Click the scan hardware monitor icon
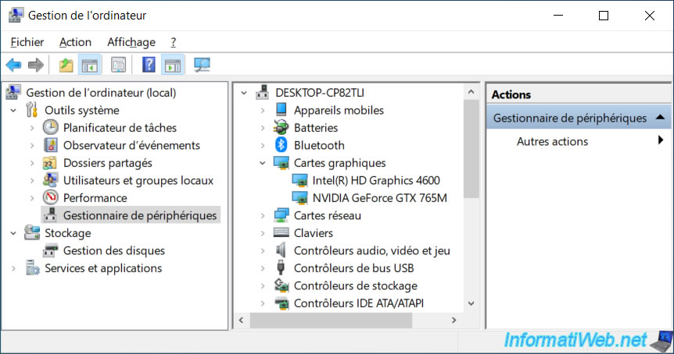Screen dimensions: 674x354 [202, 65]
